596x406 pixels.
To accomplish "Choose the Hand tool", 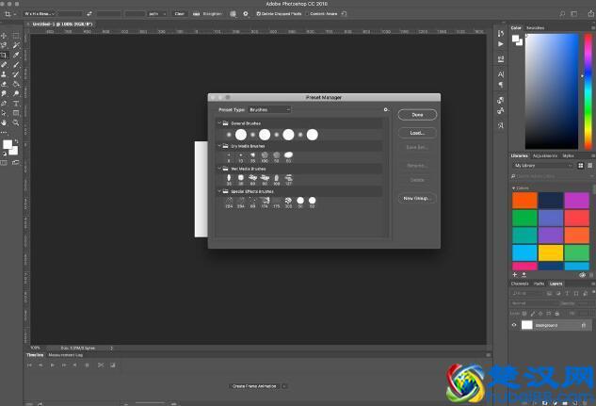I will tap(5, 122).
